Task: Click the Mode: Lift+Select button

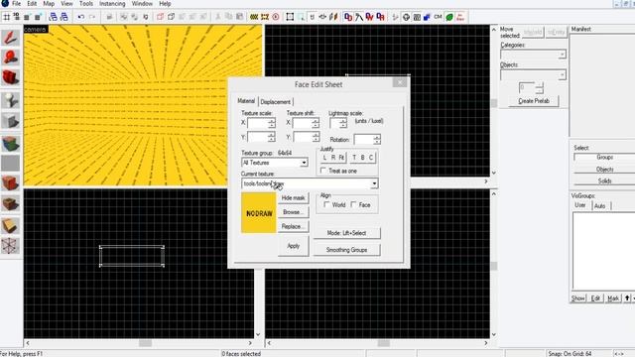Action: [346, 233]
